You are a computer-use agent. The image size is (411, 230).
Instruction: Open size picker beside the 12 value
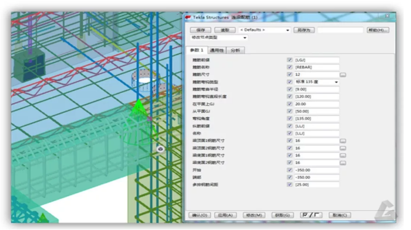[343, 75]
